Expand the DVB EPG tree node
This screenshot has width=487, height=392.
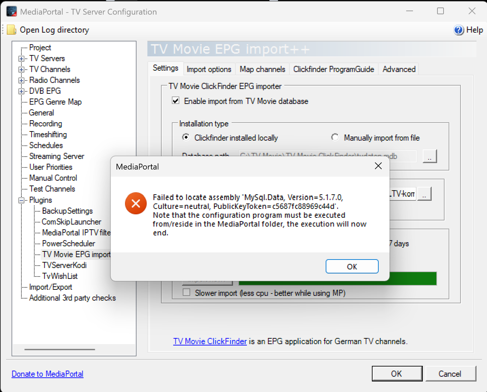[21, 91]
